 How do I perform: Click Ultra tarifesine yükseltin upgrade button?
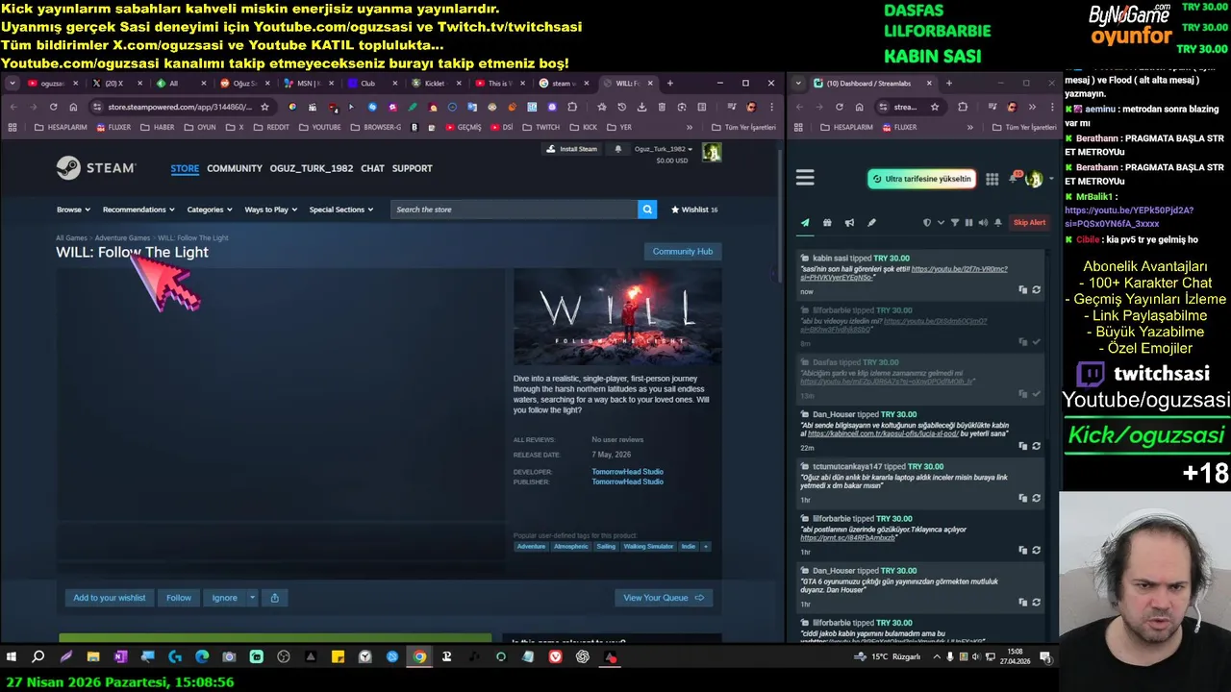click(921, 179)
